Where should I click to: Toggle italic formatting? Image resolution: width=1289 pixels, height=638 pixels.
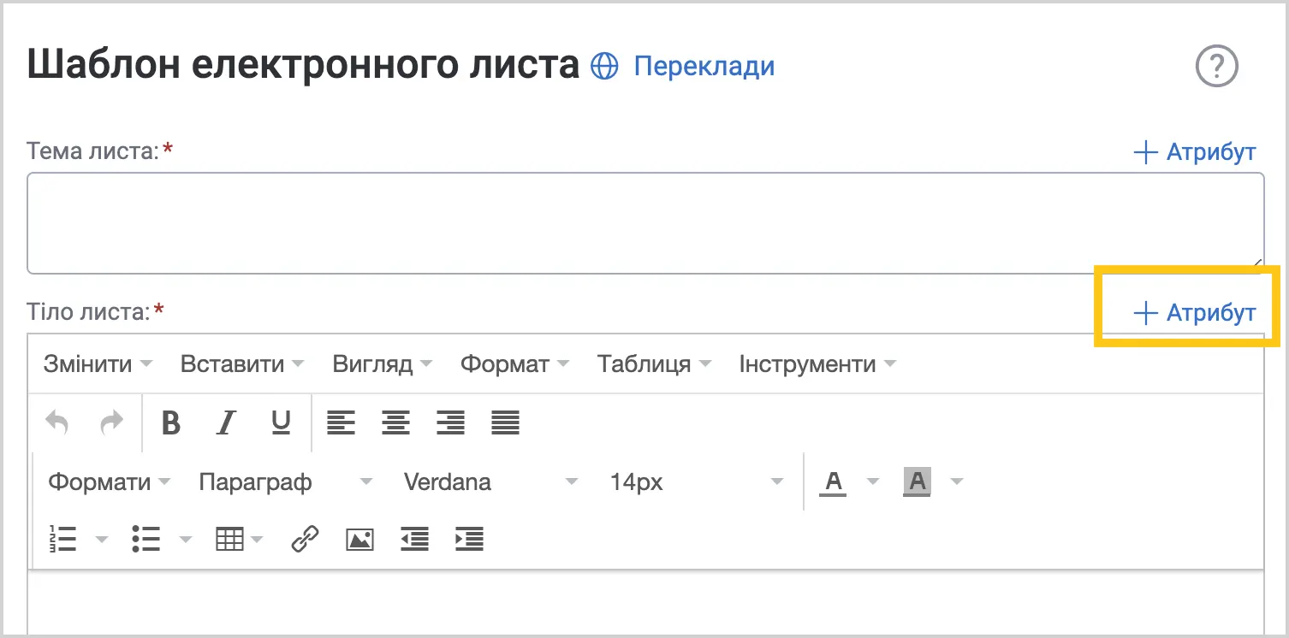[x=226, y=422]
